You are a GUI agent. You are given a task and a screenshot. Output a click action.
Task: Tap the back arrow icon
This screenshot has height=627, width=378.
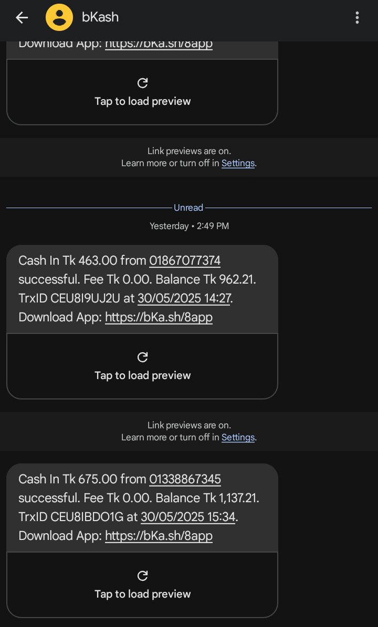pyautogui.click(x=22, y=17)
